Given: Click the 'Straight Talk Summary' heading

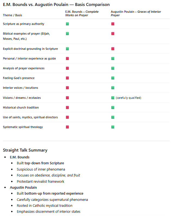Looking at the screenshot, I should (x=25, y=150).
